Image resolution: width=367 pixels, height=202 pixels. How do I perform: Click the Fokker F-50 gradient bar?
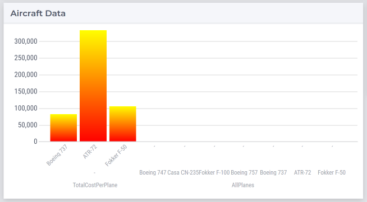tap(123, 124)
